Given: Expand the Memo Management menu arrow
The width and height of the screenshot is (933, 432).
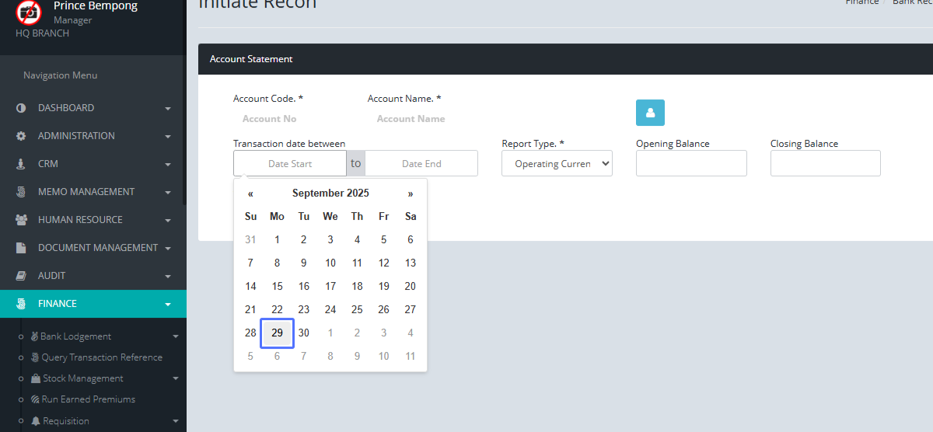Looking at the screenshot, I should tap(168, 193).
